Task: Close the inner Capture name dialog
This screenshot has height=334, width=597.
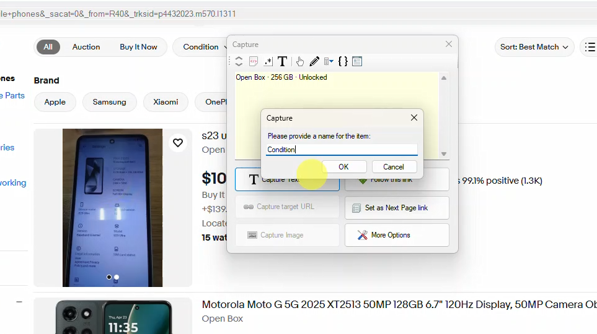Action: pyautogui.click(x=414, y=118)
